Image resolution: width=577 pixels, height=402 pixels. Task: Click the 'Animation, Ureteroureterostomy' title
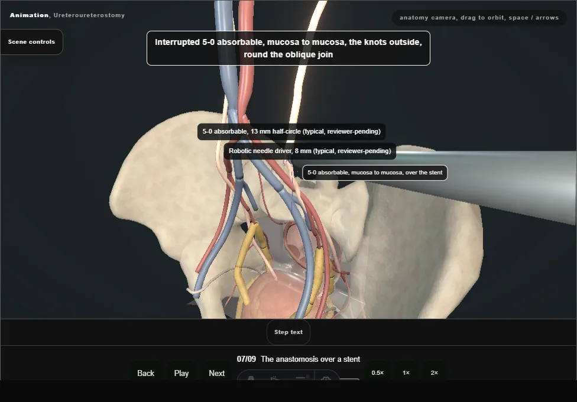[x=67, y=15]
